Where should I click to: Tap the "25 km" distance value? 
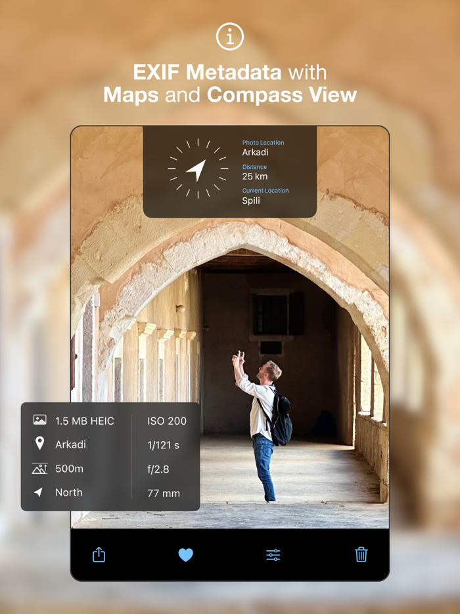coord(255,176)
